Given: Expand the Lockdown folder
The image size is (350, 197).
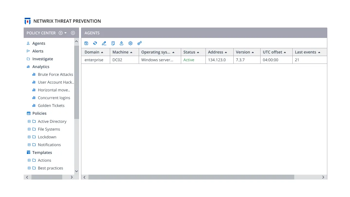Looking at the screenshot, I should (x=29, y=137).
